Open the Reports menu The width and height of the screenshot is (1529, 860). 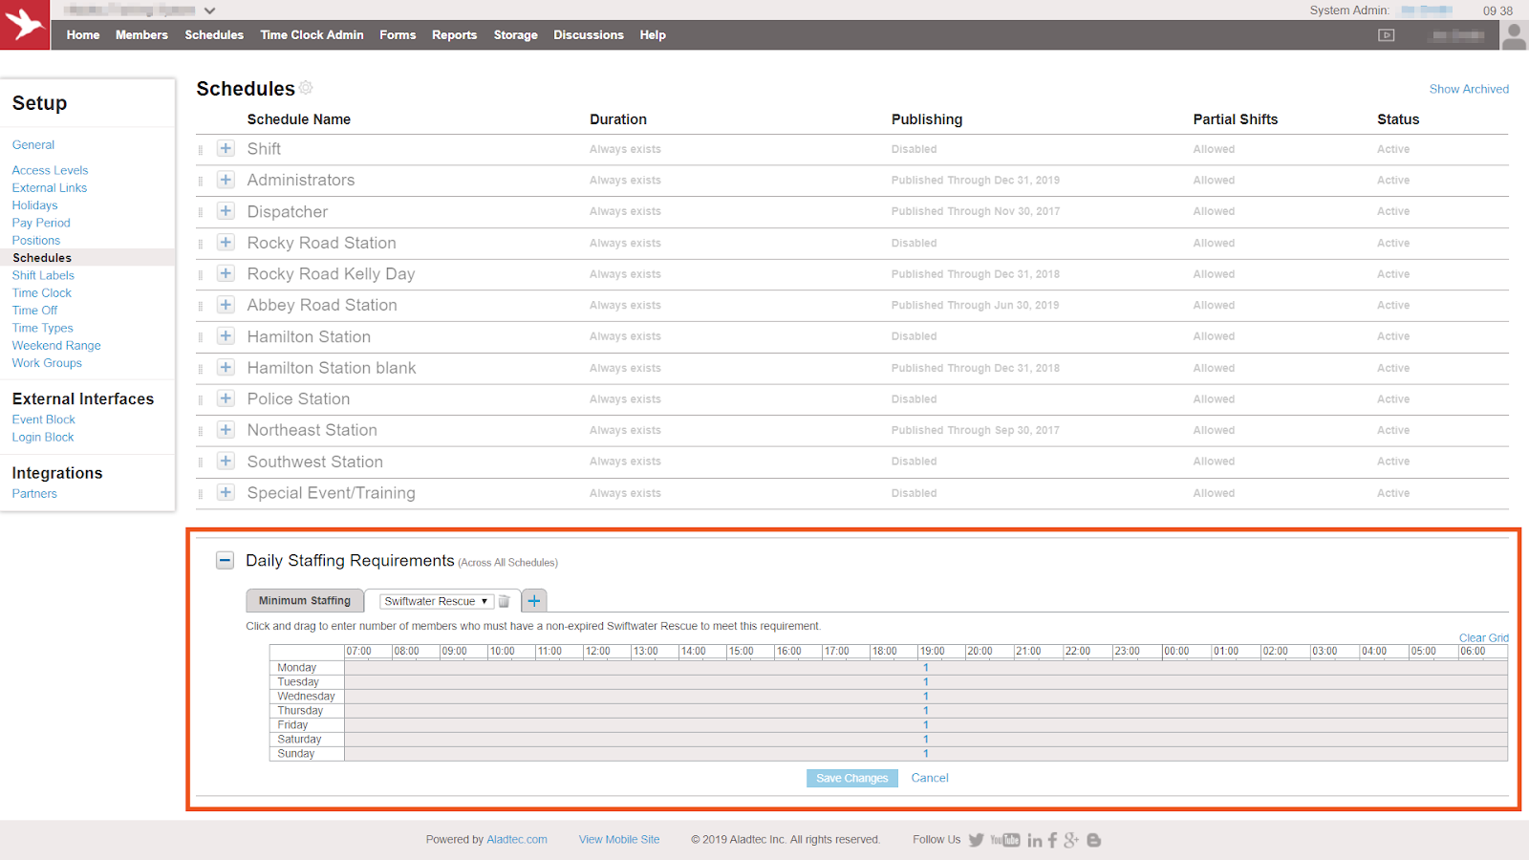tap(454, 35)
